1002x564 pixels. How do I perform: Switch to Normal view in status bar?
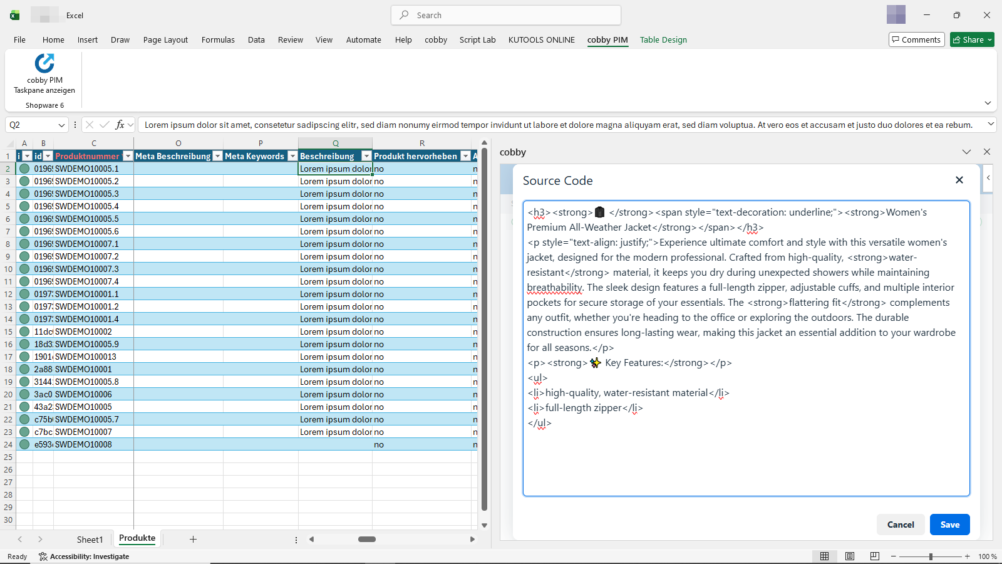(825, 556)
